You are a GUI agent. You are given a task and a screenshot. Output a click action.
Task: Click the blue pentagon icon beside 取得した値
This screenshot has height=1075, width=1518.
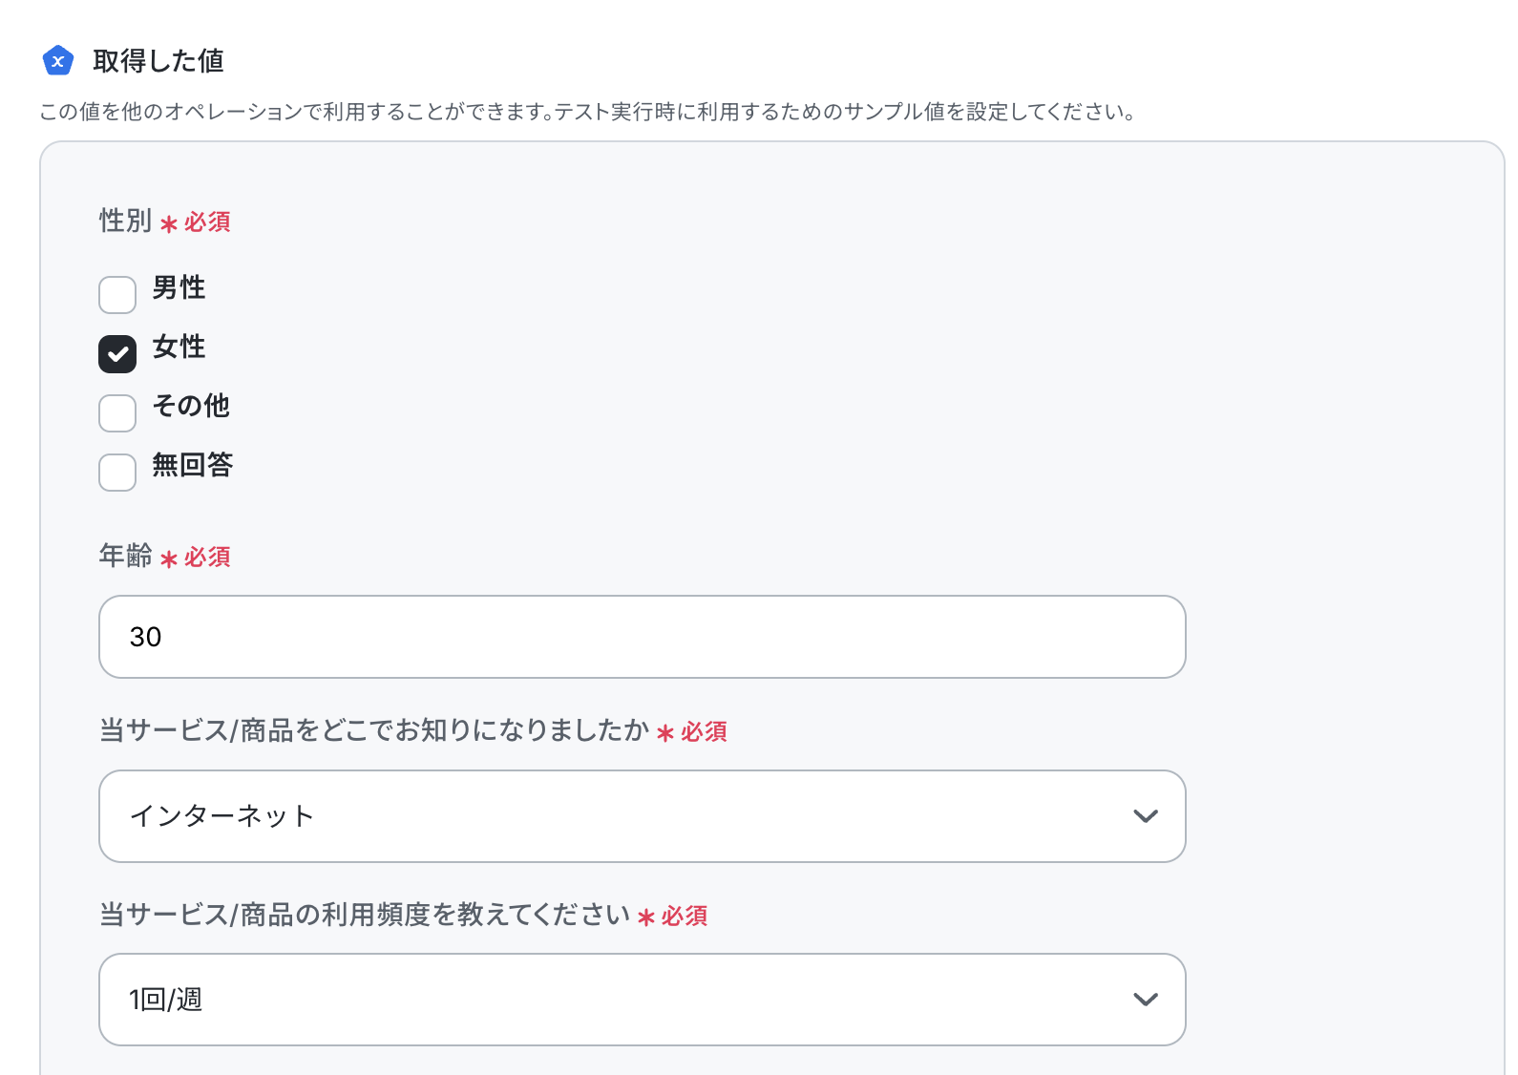point(58,60)
